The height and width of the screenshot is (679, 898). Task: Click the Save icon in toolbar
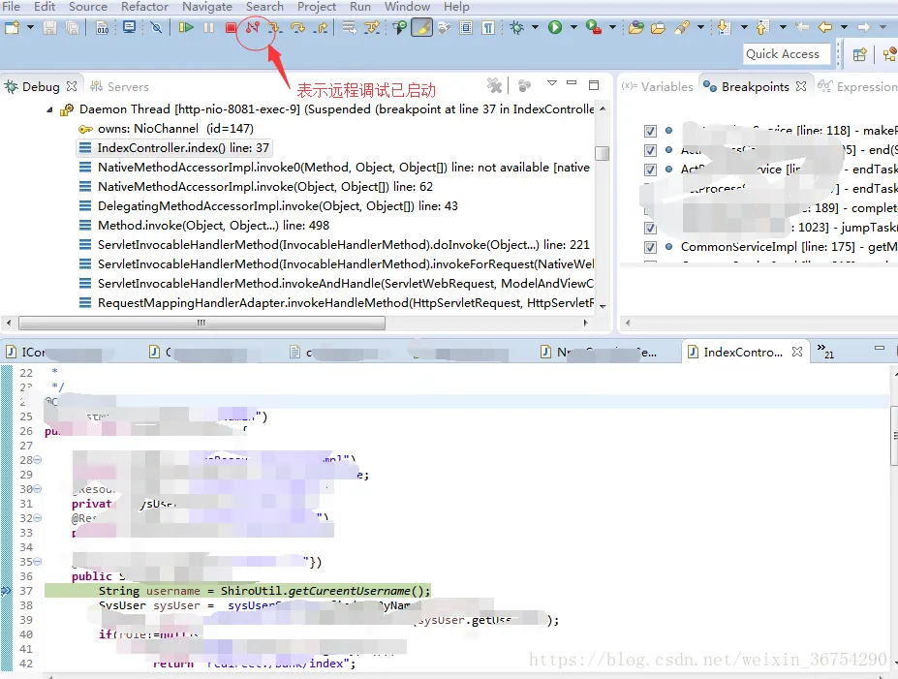coord(49,27)
